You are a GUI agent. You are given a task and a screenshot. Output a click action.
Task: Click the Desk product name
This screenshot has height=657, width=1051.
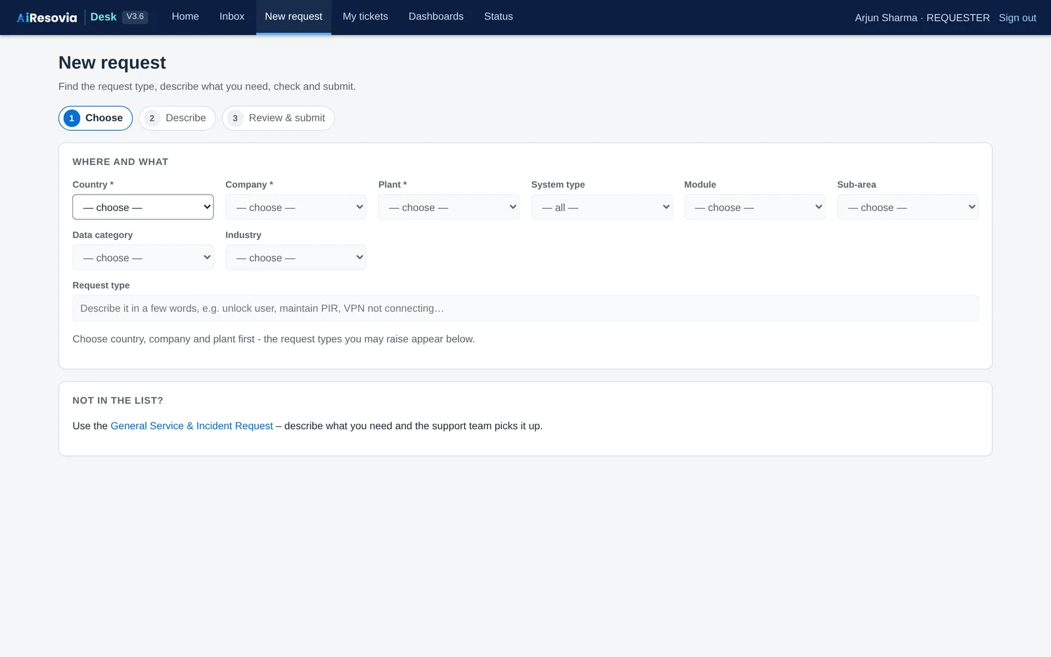tap(103, 17)
